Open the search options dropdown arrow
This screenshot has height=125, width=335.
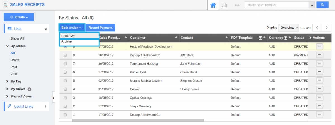312,5
